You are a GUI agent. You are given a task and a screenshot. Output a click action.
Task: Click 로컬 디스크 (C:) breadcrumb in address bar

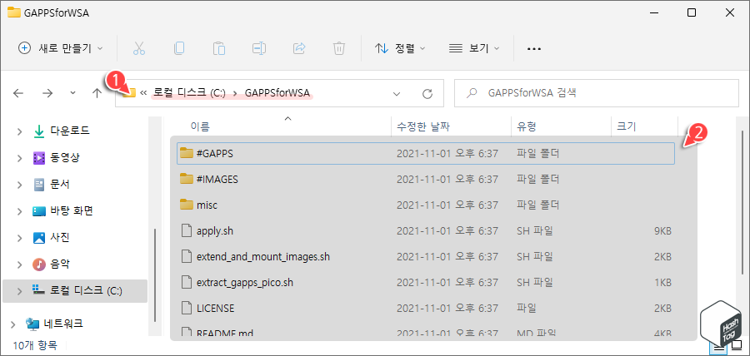pos(189,93)
